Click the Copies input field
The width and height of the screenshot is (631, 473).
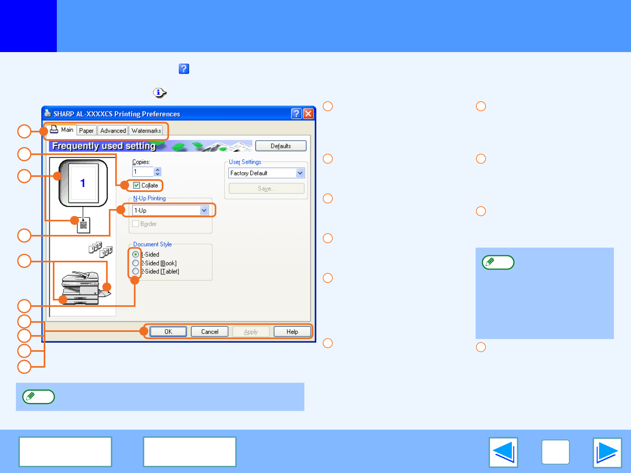[x=143, y=172]
